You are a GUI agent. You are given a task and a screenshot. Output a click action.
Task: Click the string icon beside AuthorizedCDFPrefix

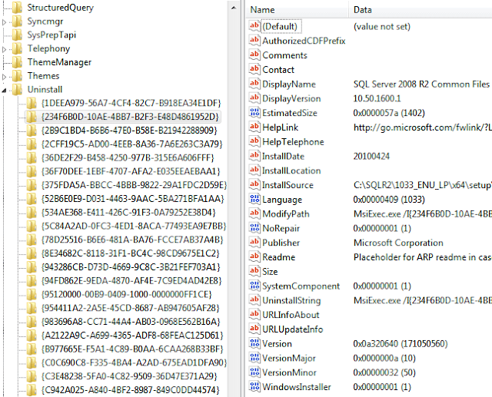[x=254, y=41]
